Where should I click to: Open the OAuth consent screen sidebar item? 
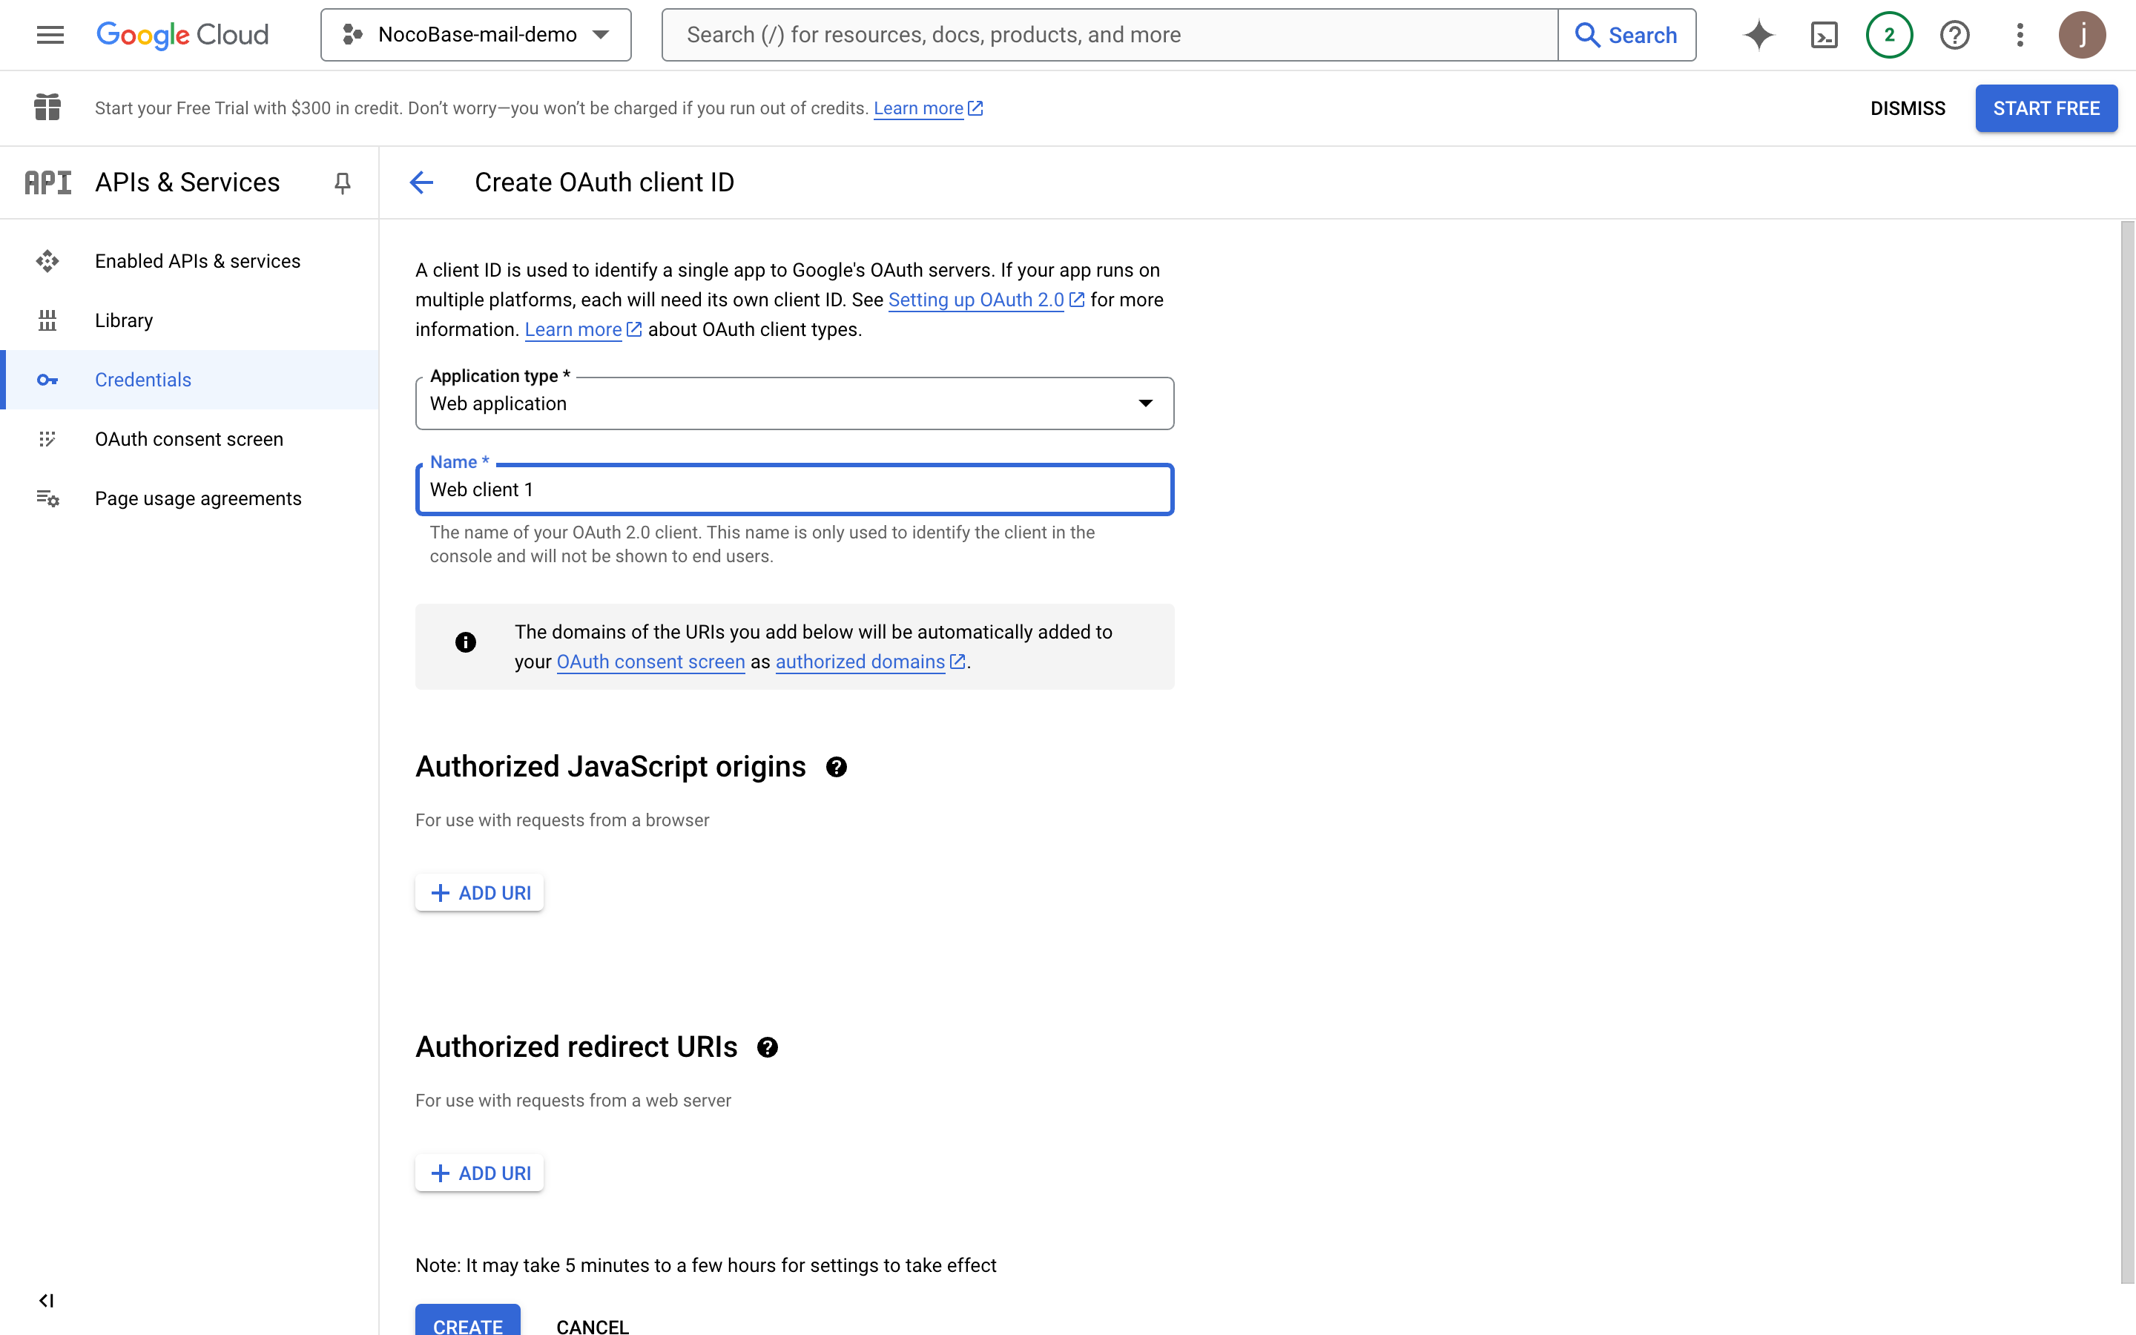189,439
